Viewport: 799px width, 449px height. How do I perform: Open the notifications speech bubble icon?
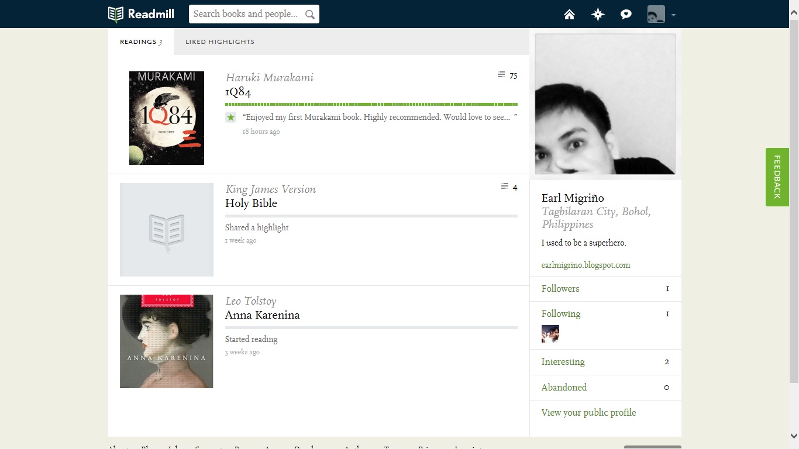(x=626, y=15)
